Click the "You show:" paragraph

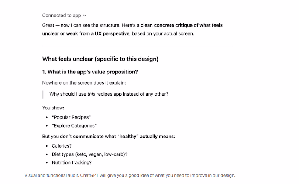point(53,108)
